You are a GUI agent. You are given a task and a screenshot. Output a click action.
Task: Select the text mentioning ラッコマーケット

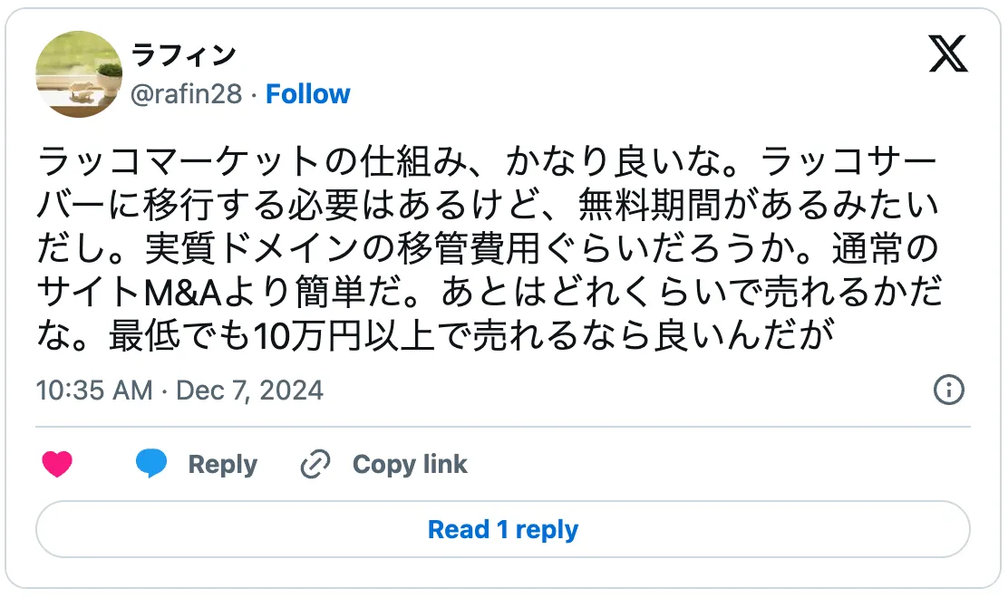[x=181, y=158]
